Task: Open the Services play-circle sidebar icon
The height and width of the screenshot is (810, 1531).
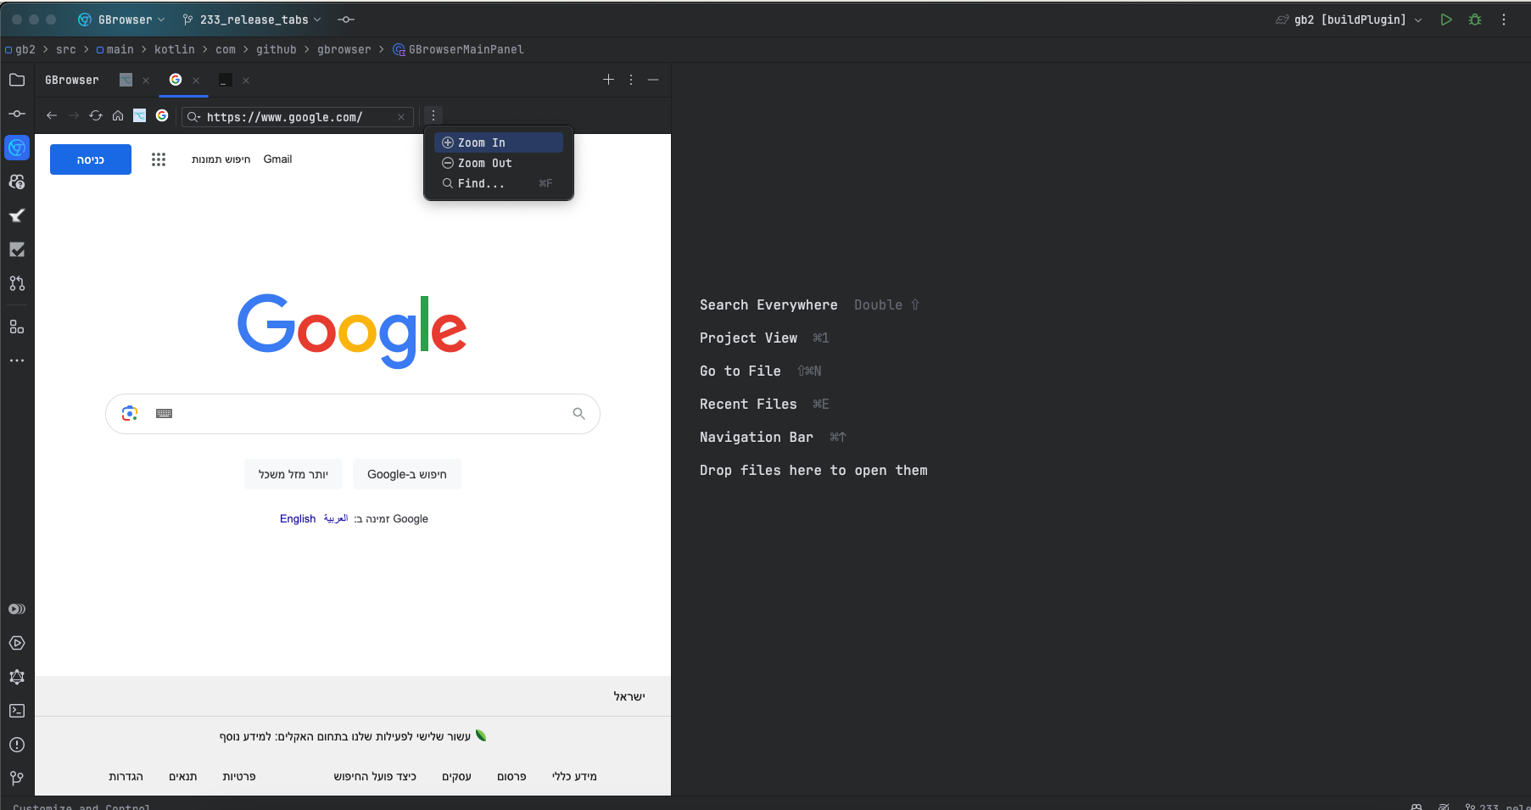Action: [17, 643]
